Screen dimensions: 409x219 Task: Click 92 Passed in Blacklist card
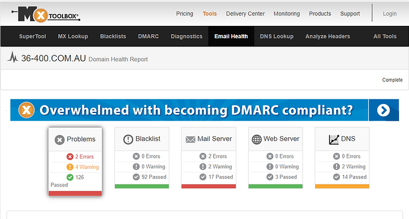pos(154,177)
